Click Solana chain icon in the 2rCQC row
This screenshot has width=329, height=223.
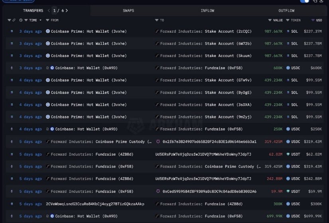click(x=12, y=31)
